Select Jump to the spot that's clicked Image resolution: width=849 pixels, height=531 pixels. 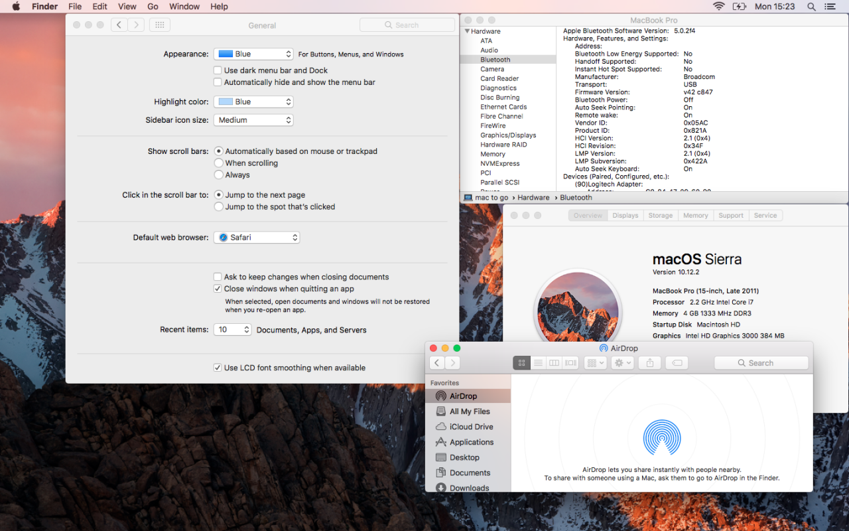point(219,206)
